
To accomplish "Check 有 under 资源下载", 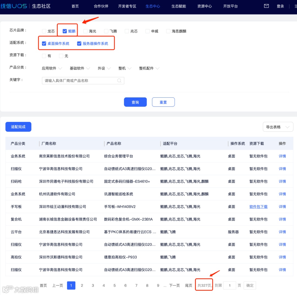I will point(44,56).
